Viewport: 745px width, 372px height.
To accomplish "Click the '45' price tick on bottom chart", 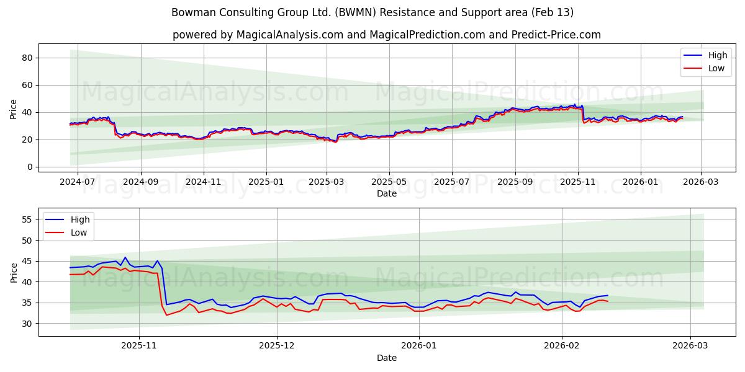I will click(x=28, y=261).
